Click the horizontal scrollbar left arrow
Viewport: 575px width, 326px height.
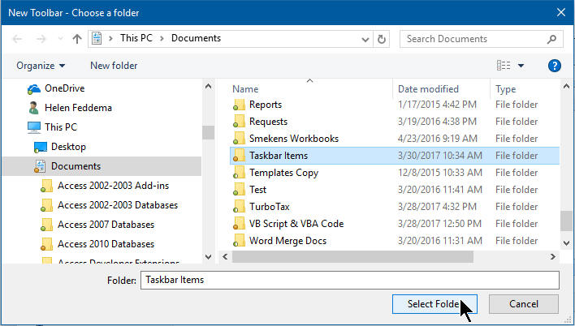coord(225,257)
